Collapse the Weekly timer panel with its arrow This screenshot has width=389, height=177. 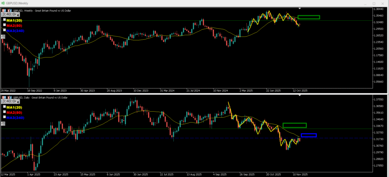pos(18,14)
